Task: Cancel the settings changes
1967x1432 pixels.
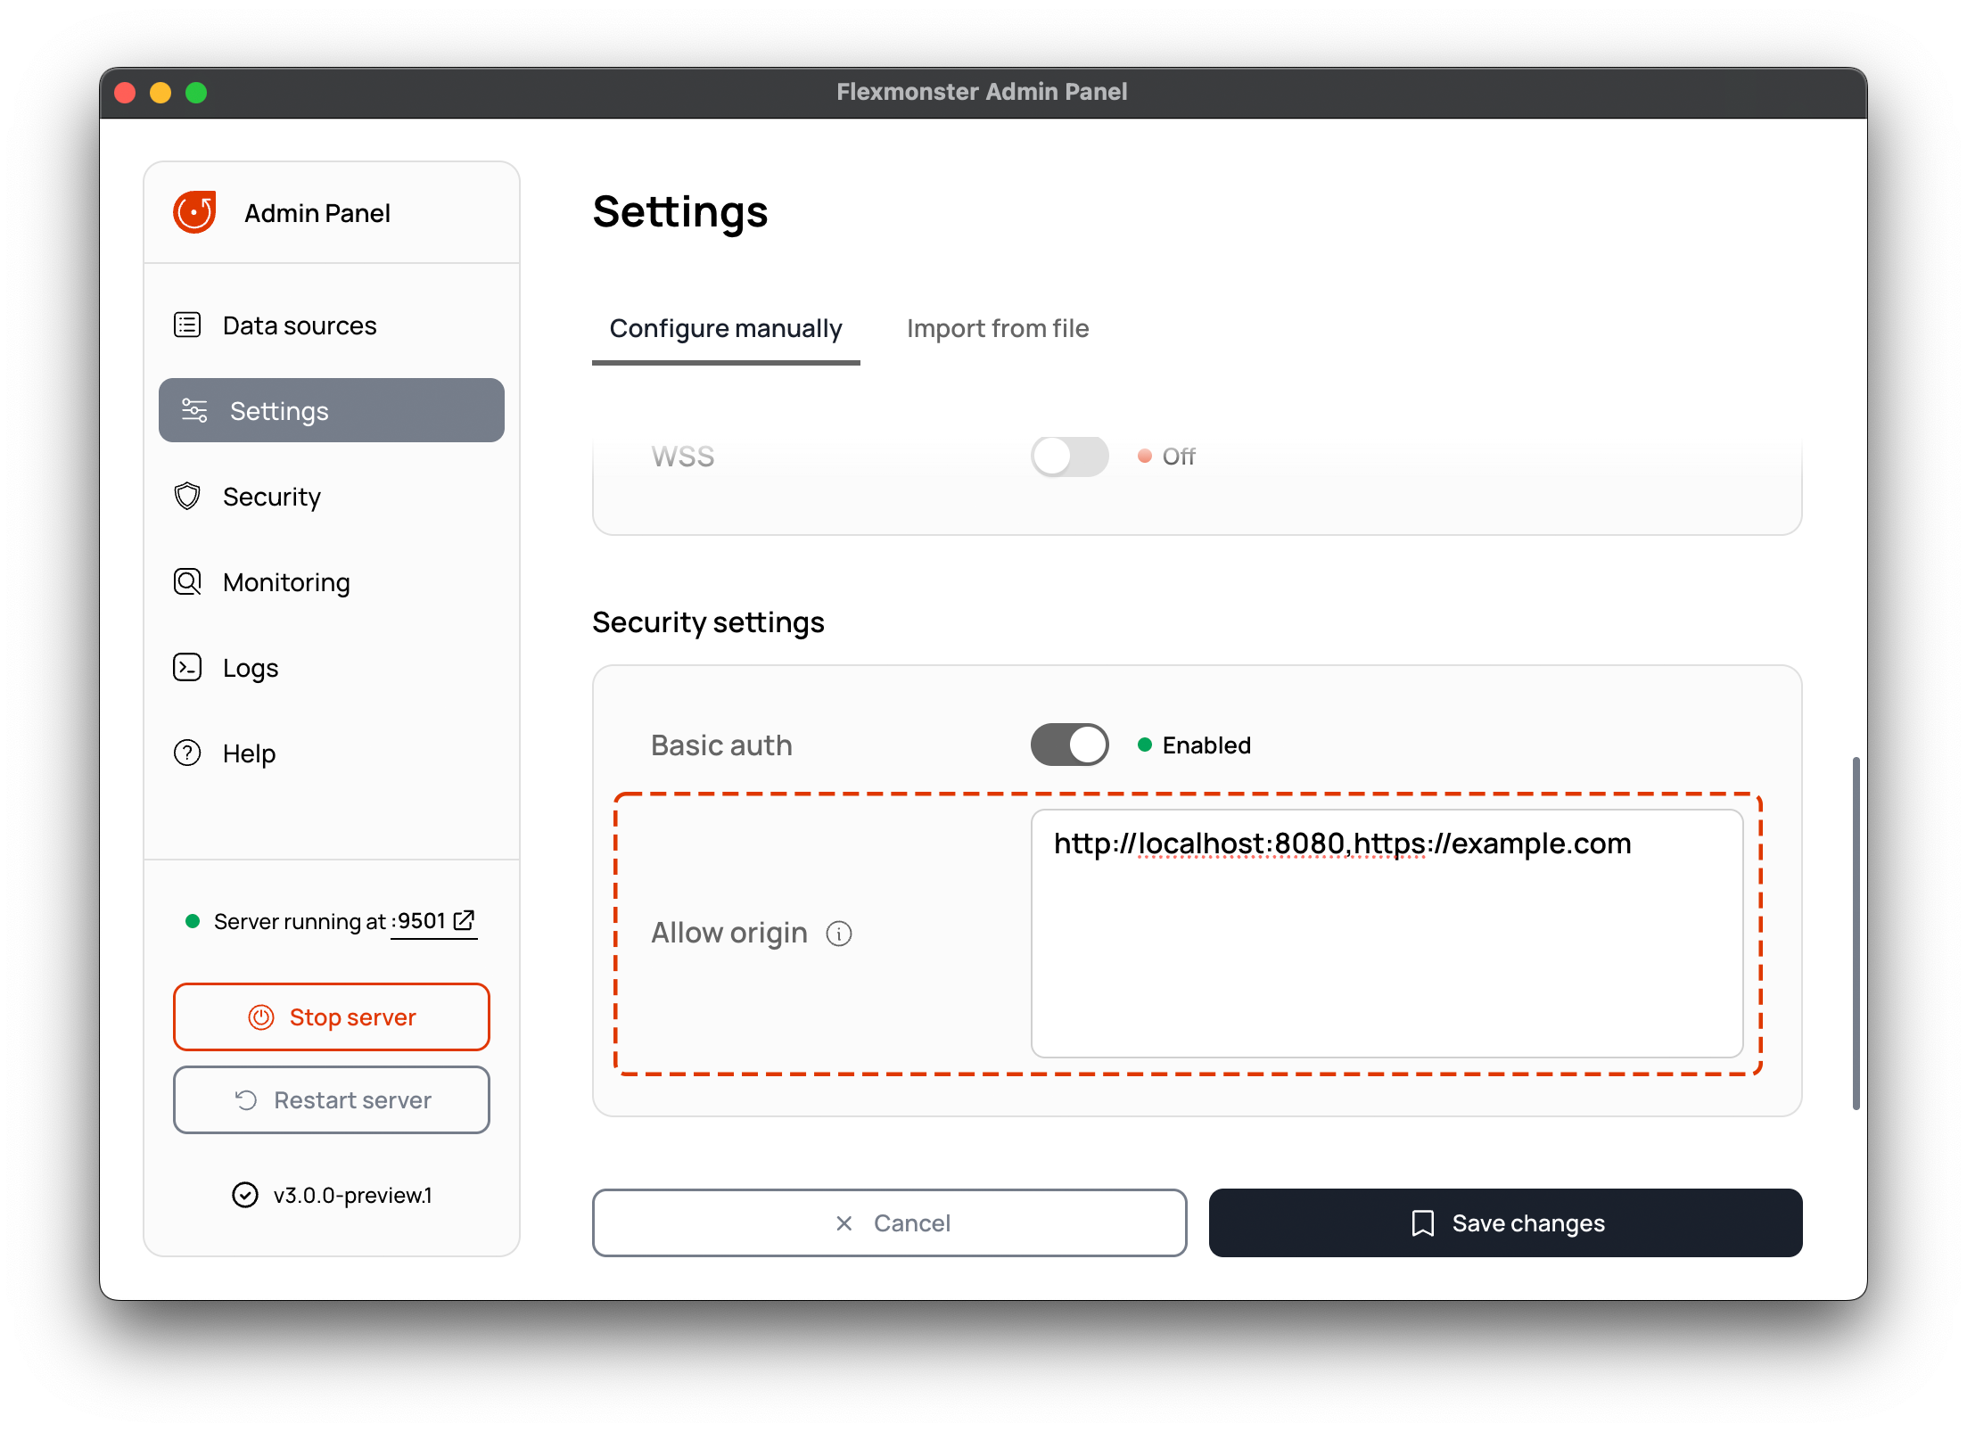Action: coord(889,1223)
